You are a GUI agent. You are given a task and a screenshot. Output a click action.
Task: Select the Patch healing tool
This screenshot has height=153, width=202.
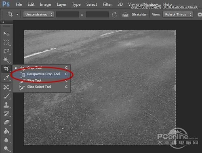[6, 87]
